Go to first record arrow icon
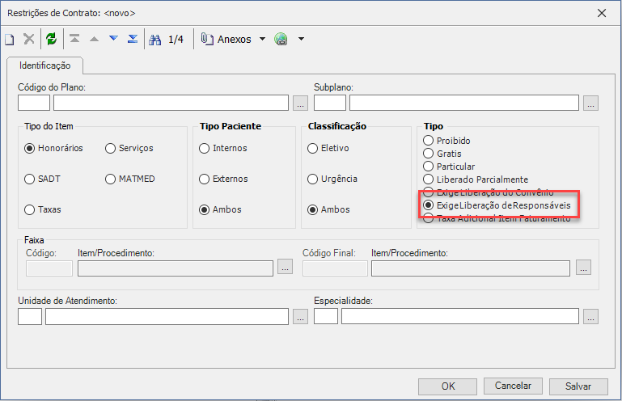This screenshot has width=622, height=401. [74, 39]
